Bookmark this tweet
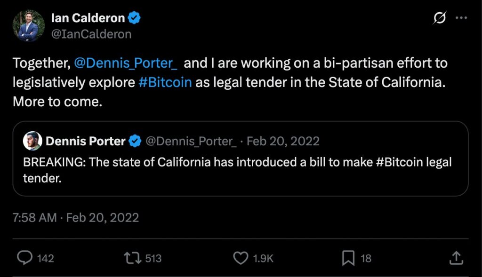 (347, 258)
